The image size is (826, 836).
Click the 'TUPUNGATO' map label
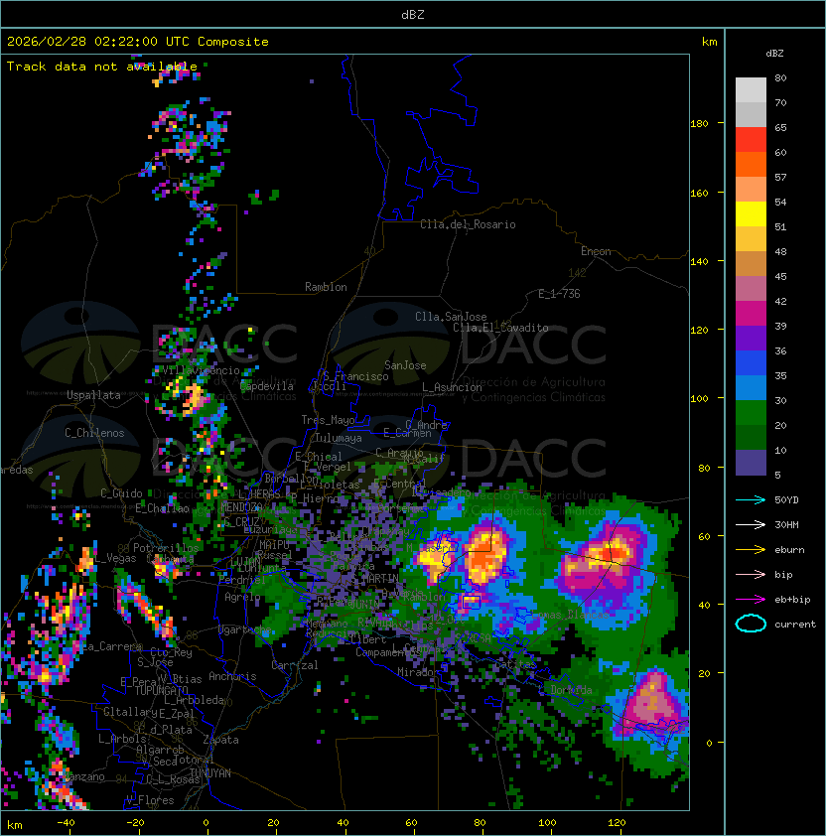click(x=161, y=690)
